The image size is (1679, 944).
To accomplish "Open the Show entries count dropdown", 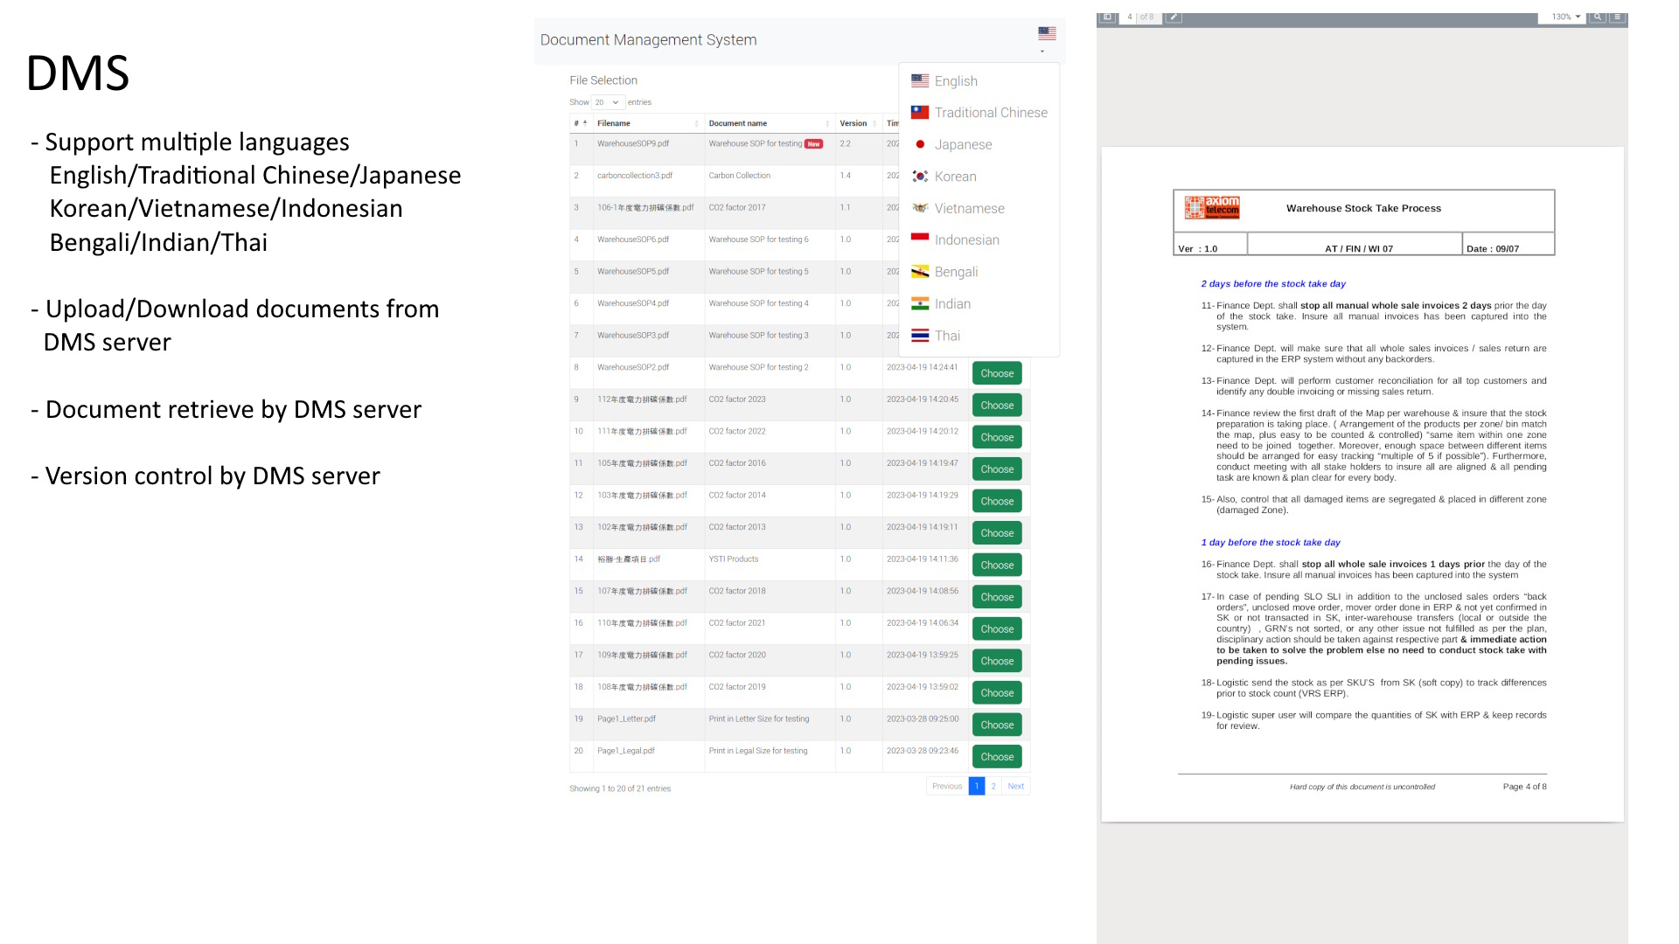I will [x=607, y=102].
